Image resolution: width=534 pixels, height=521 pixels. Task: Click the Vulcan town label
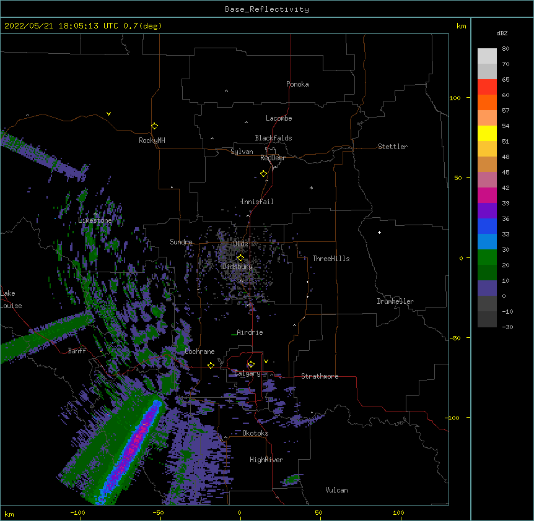pyautogui.click(x=336, y=490)
